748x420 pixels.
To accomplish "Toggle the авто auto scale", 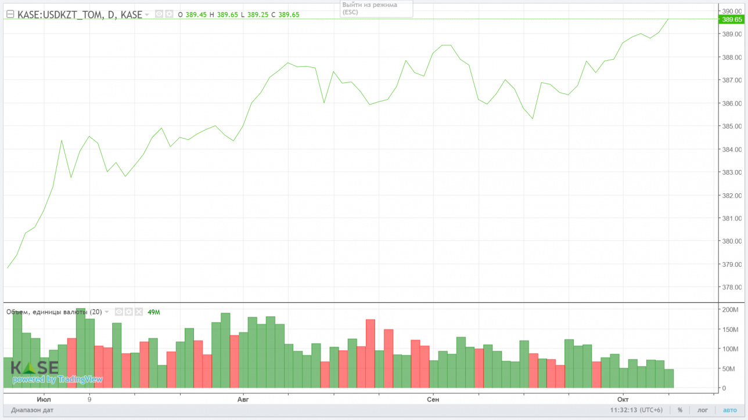I will (729, 410).
